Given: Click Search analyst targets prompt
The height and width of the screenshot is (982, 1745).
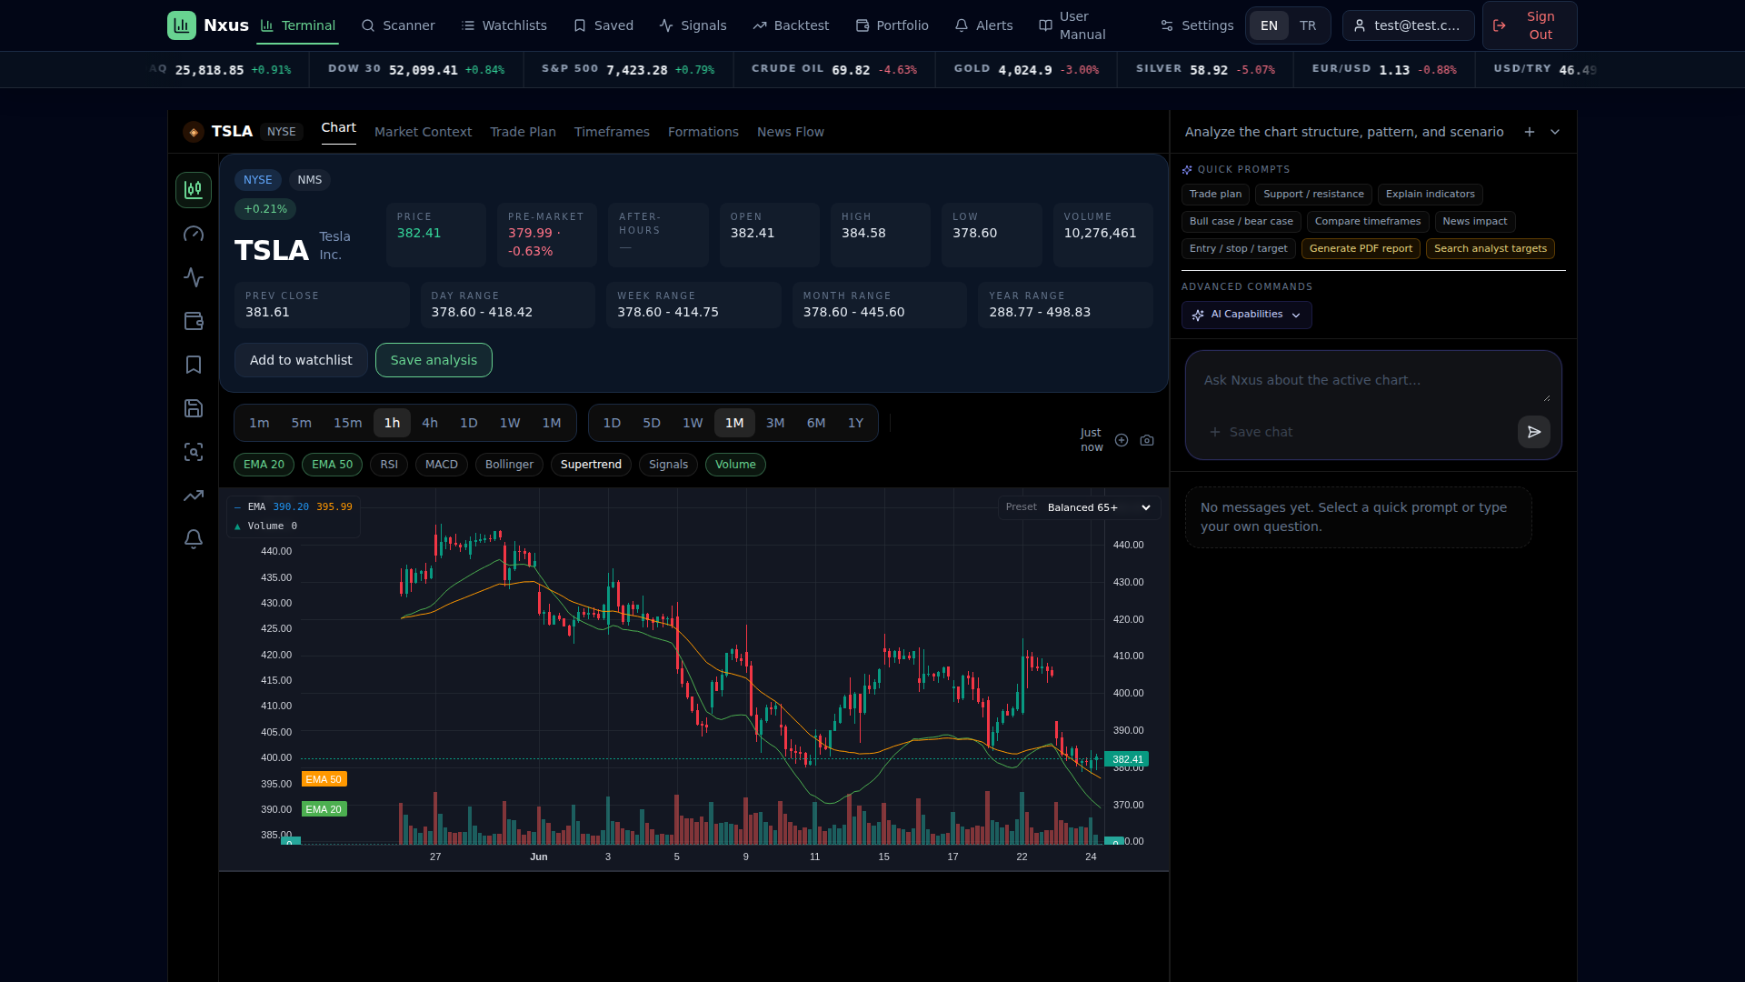Looking at the screenshot, I should click(1491, 248).
